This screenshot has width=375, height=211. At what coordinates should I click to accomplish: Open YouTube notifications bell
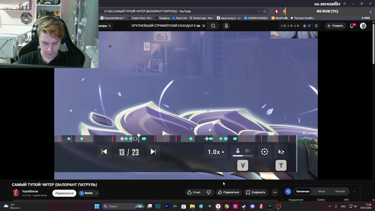point(352,26)
